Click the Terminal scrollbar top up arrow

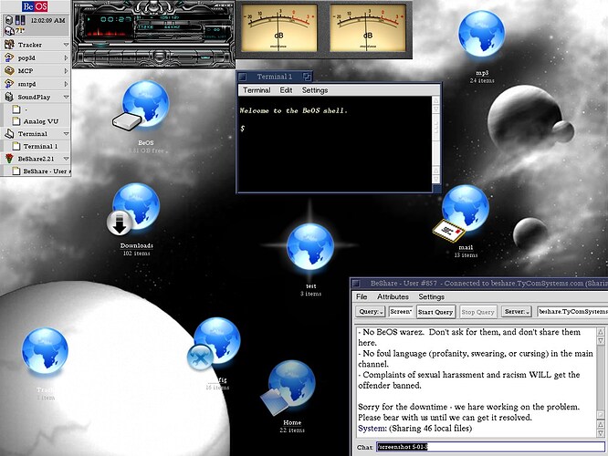coord(435,100)
